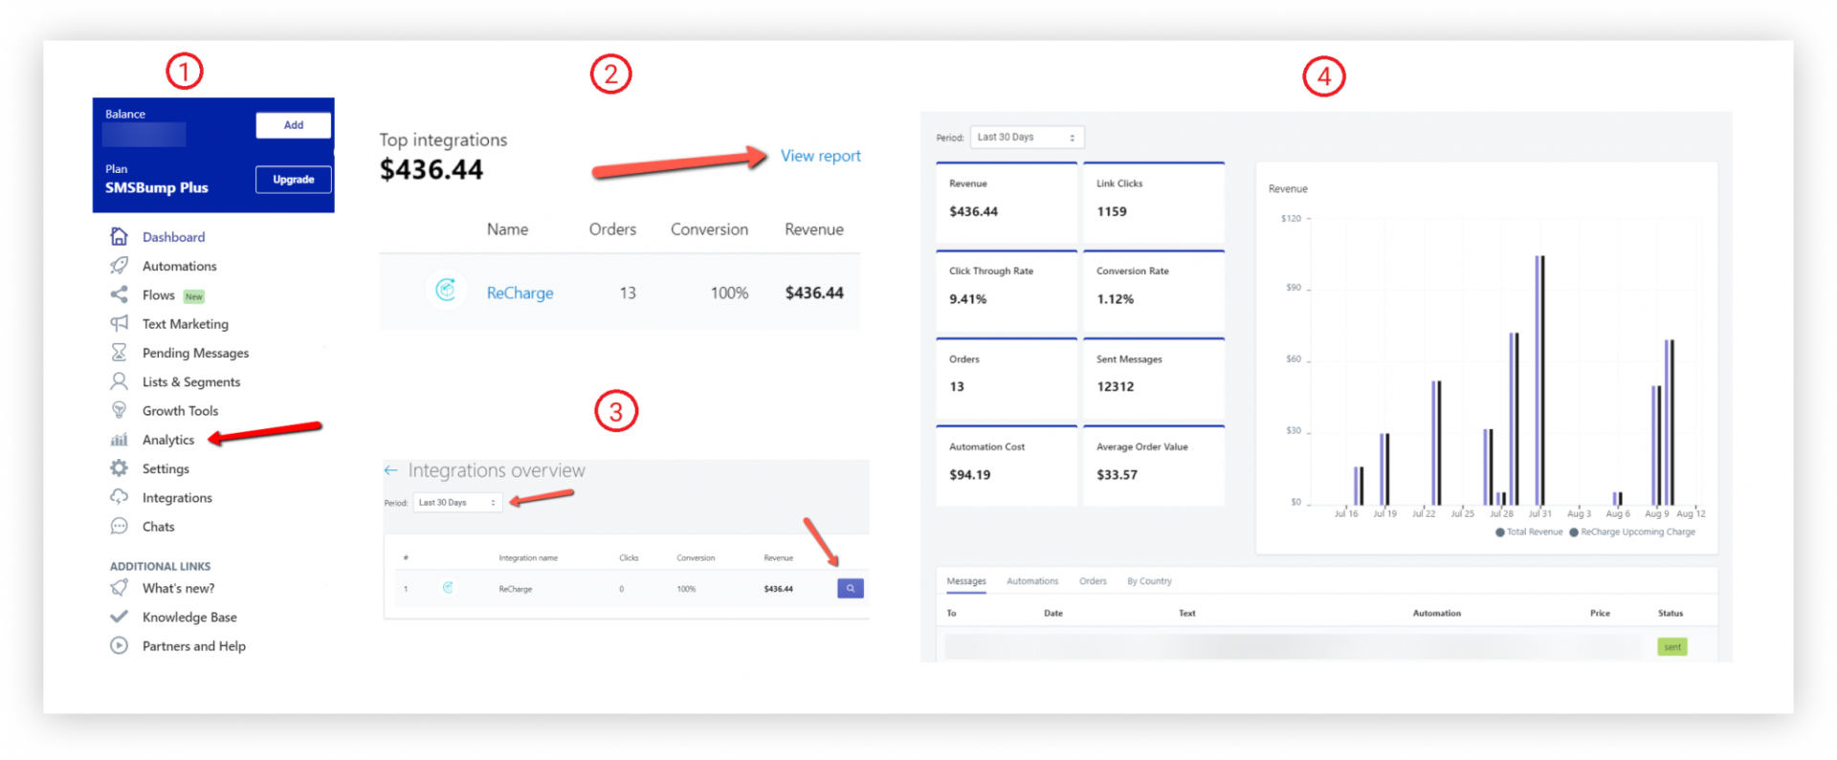The width and height of the screenshot is (1837, 760).
Task: Switch to the Automations tab in report
Action: coord(1032,581)
